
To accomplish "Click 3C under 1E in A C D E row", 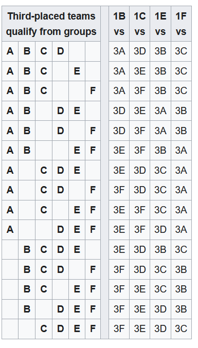I will point(160,171).
